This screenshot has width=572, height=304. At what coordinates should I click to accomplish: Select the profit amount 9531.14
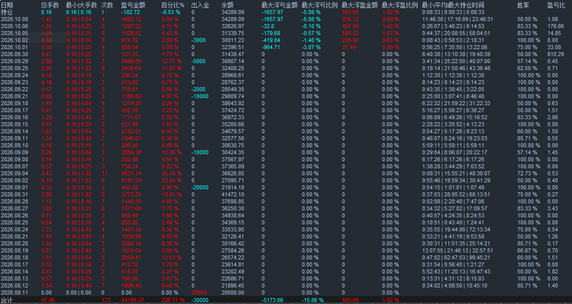click(131, 173)
